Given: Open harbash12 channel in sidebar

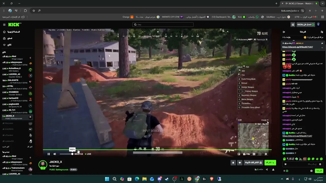Looking at the screenshot, I should (17, 99).
